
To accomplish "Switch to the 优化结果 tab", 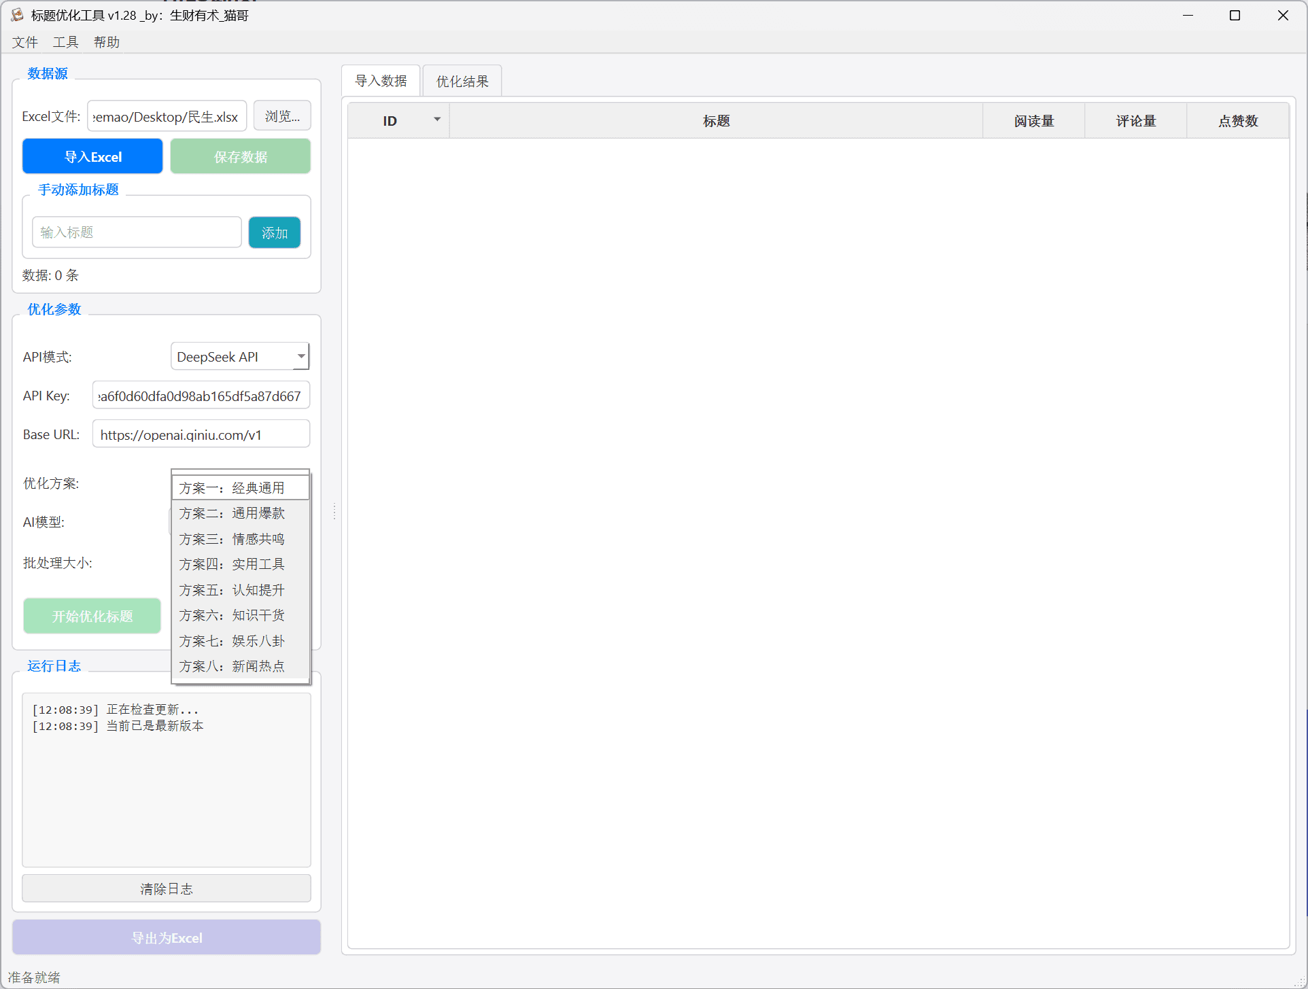I will click(462, 82).
